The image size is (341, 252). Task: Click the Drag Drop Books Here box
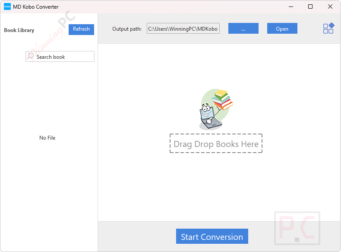[216, 144]
